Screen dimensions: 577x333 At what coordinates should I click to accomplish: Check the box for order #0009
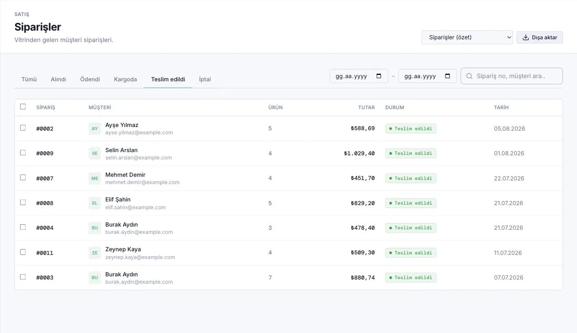click(x=23, y=153)
